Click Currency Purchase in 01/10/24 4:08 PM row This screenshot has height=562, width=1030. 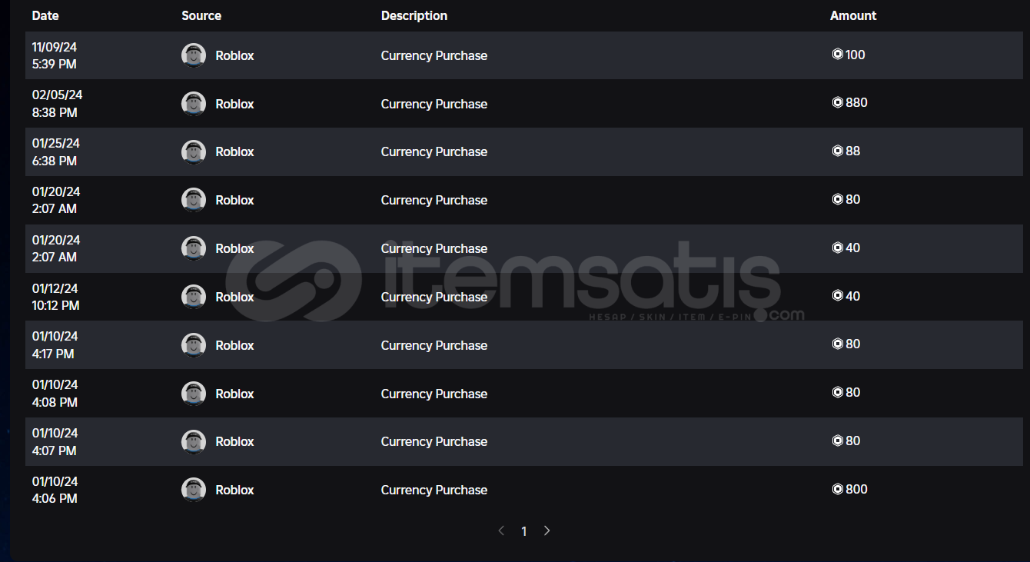pyautogui.click(x=434, y=394)
